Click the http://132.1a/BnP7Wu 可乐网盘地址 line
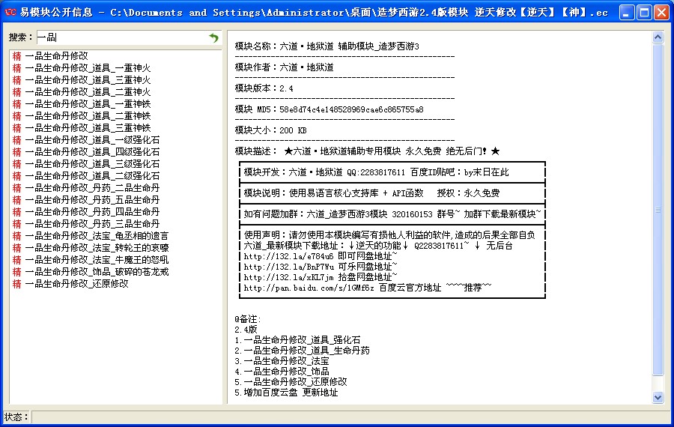674x427 pixels. [x=321, y=267]
